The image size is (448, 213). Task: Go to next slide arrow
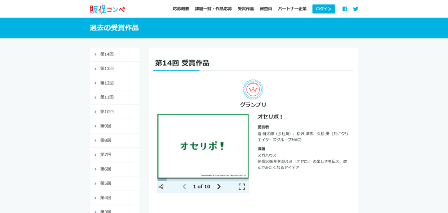(x=219, y=187)
